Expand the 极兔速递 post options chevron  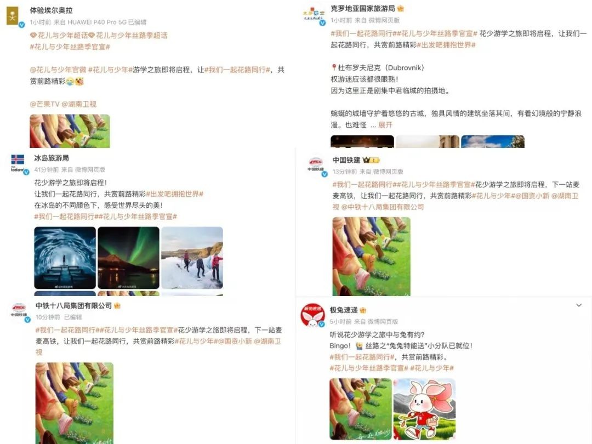coord(579,305)
